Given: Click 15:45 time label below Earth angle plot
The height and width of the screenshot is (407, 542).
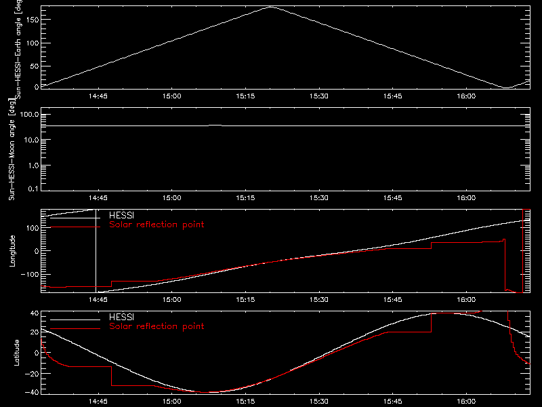Looking at the screenshot, I should click(x=393, y=96).
